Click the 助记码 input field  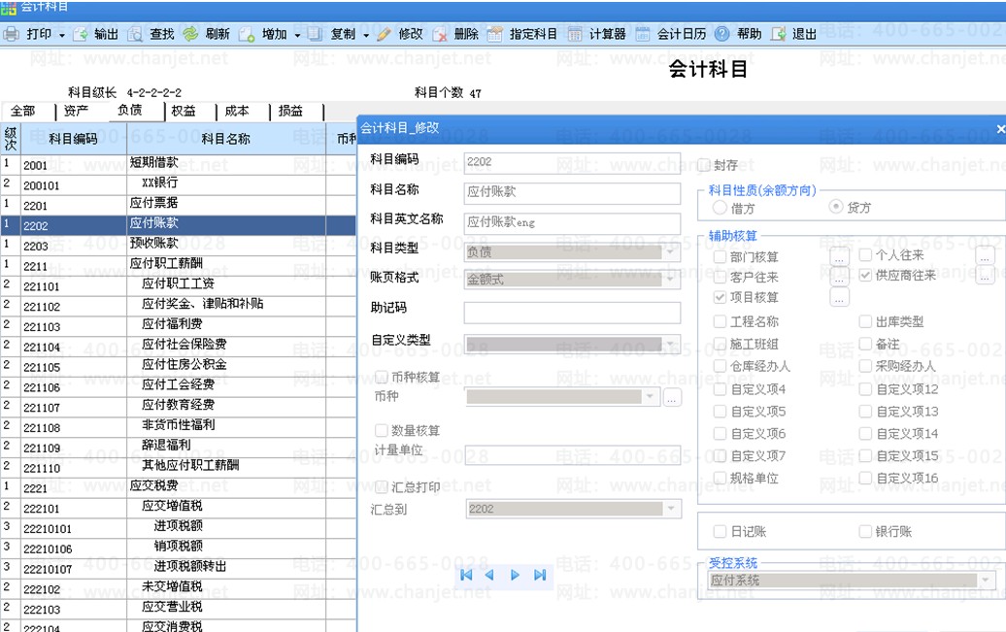tap(572, 313)
